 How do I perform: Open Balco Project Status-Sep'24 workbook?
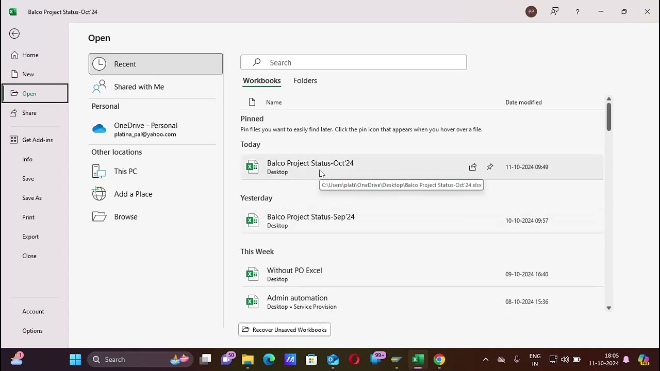click(422, 221)
